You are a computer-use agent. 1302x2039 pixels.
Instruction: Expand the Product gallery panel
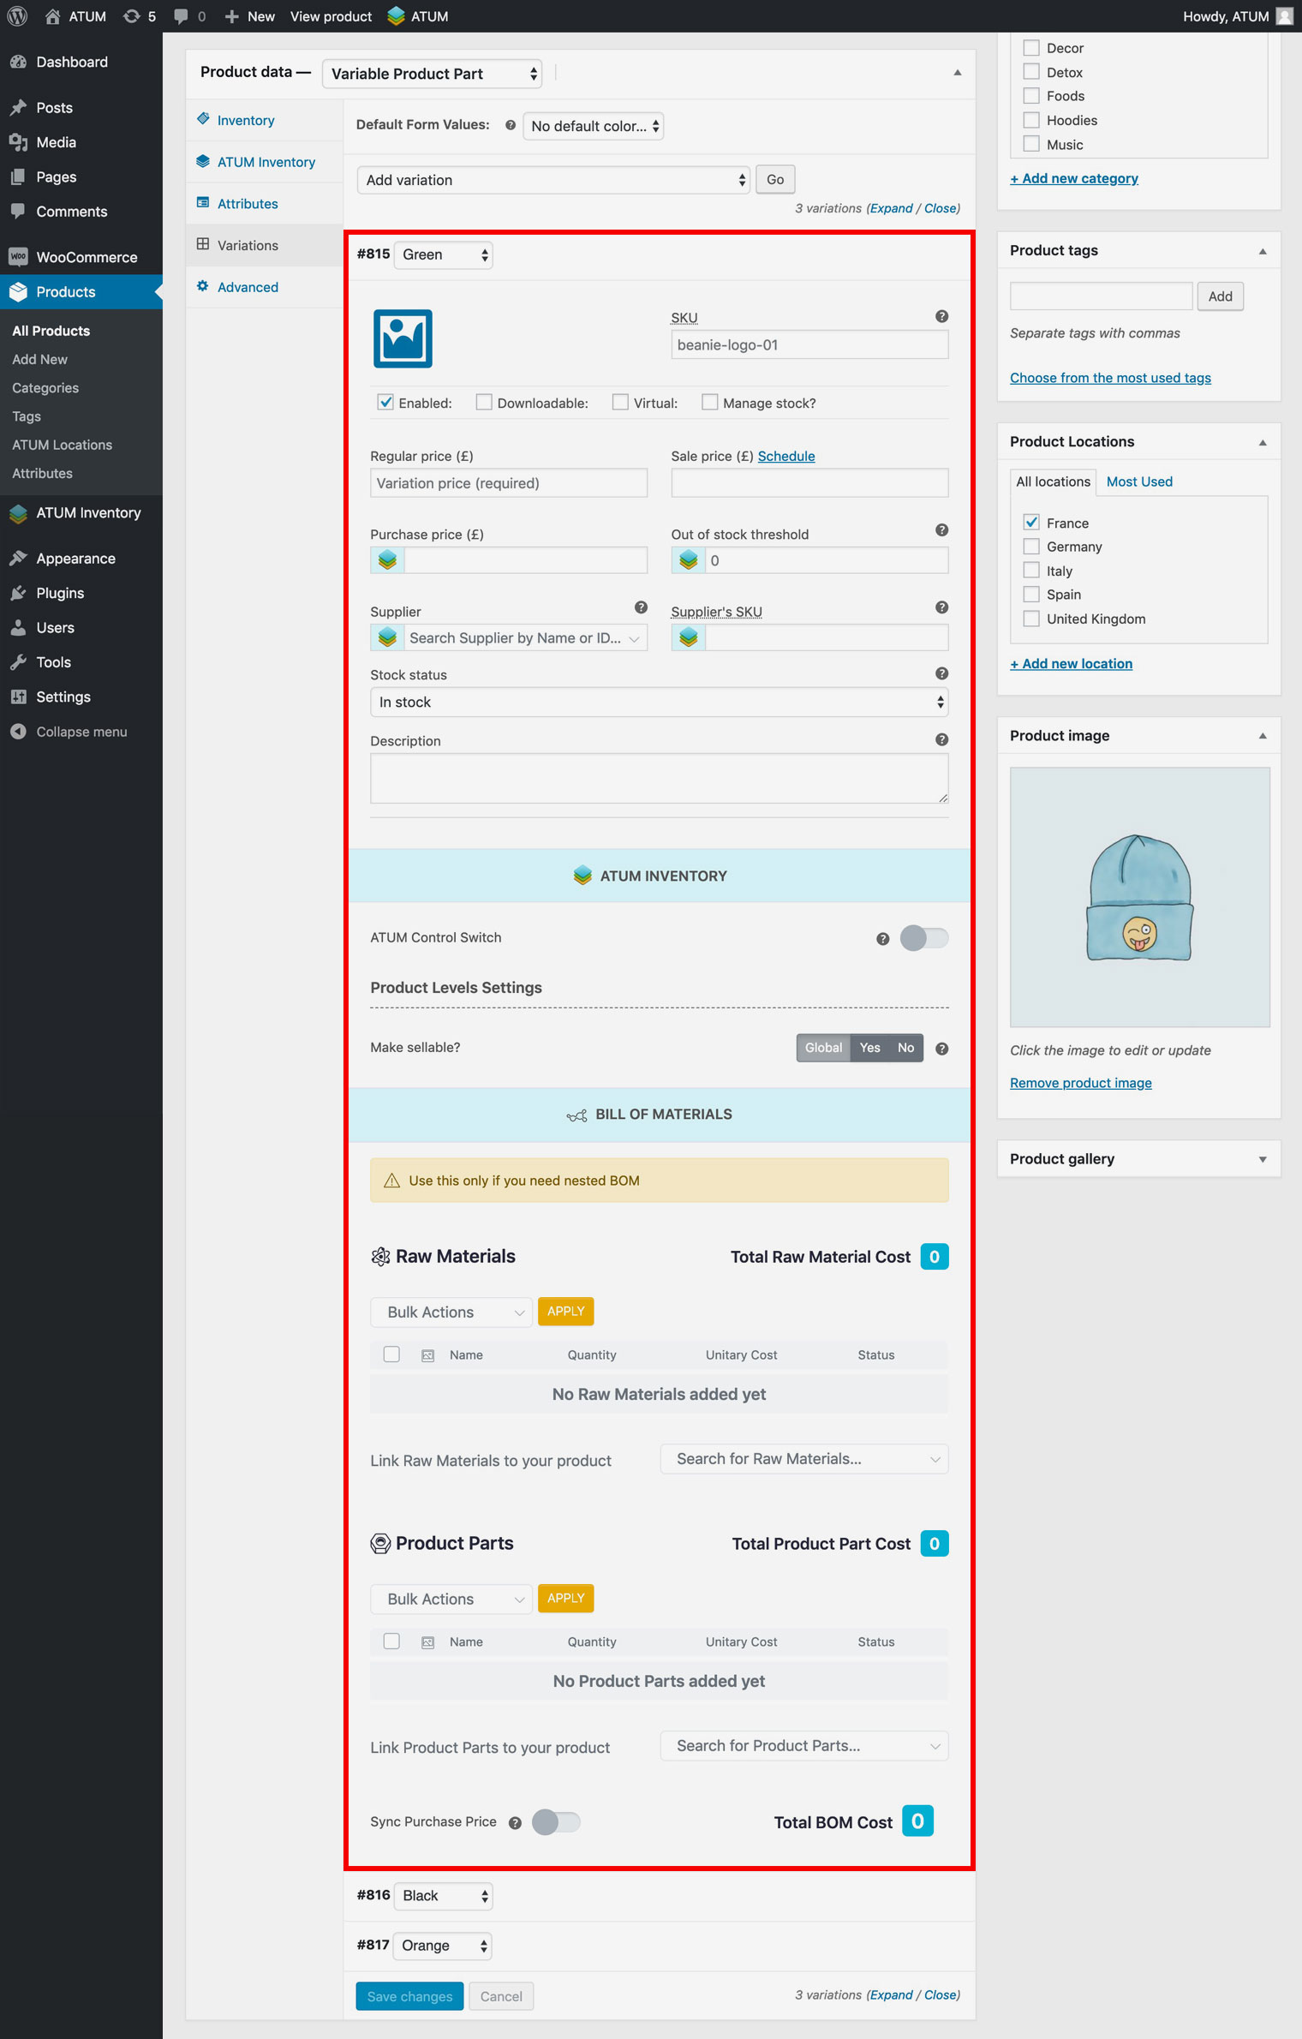pos(1263,1159)
